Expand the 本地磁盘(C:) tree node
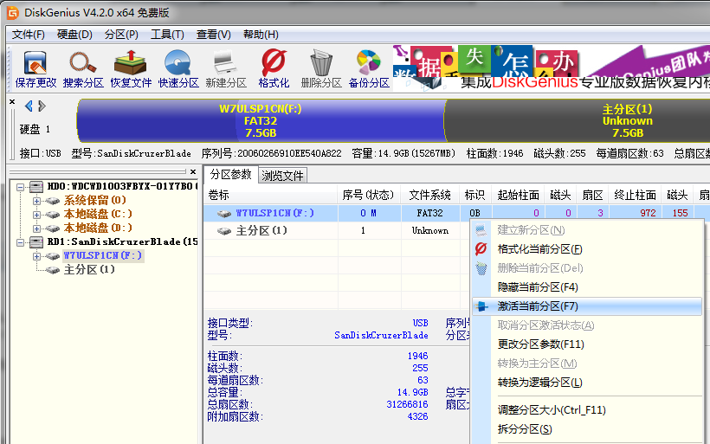The height and width of the screenshot is (444, 710). click(36, 215)
